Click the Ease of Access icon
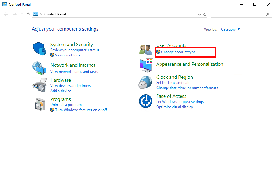 click(x=146, y=101)
